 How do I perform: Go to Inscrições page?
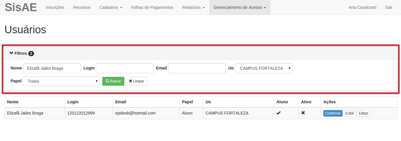(55, 7)
